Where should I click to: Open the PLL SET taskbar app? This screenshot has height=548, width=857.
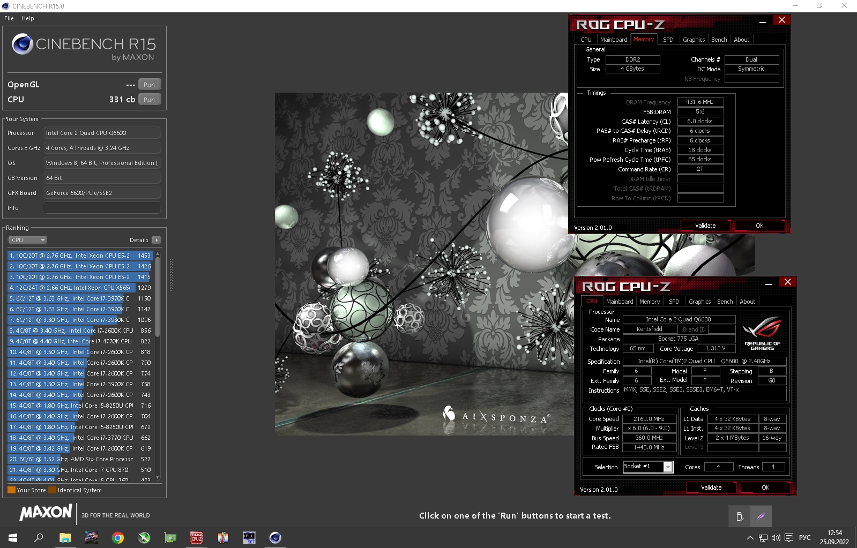(x=249, y=538)
